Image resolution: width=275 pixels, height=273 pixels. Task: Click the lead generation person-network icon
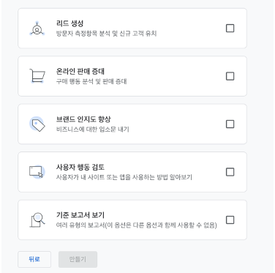point(37,29)
